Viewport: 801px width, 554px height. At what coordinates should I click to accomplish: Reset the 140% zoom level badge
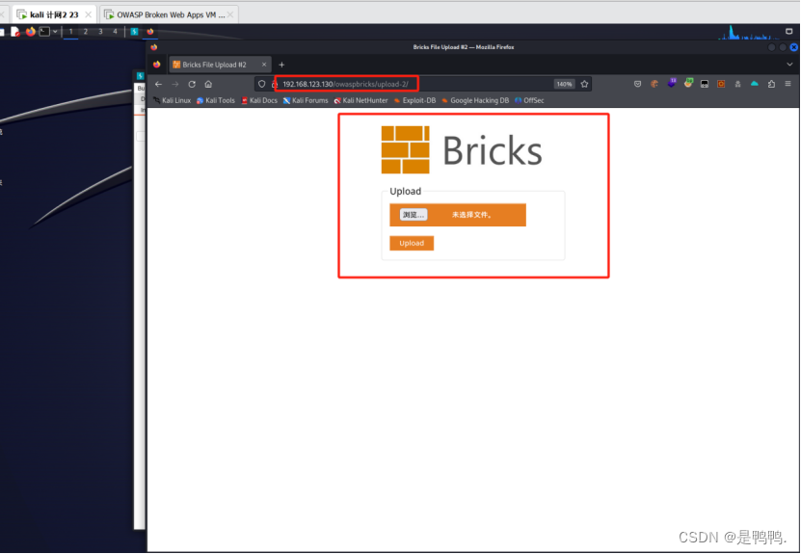click(564, 84)
